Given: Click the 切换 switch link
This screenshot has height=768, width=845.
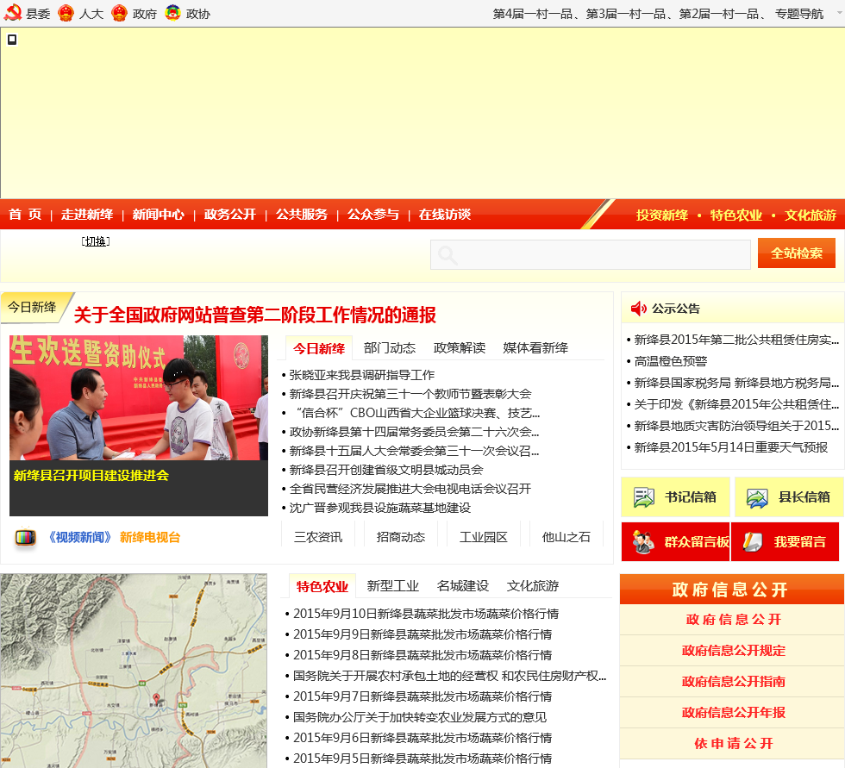Looking at the screenshot, I should point(96,241).
